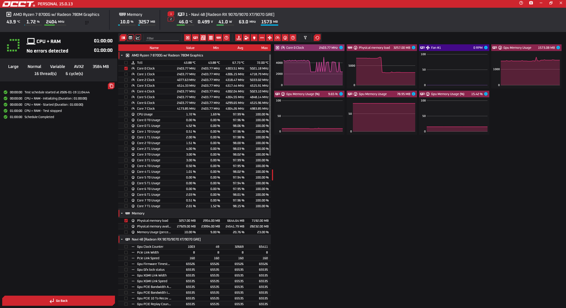Toggle the temperature sensors filter icon
The image size is (566, 308).
[239, 38]
